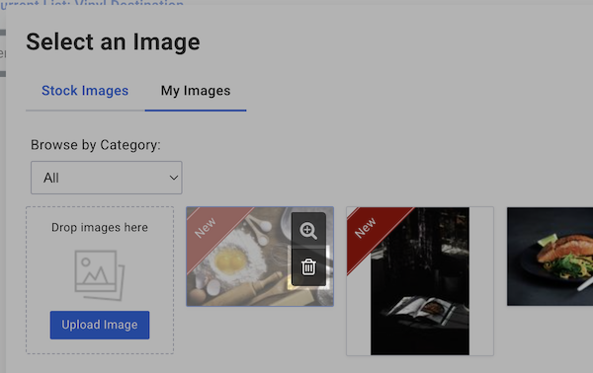The height and width of the screenshot is (373, 593).
Task: Click the 'Drop images here' text
Action: click(100, 227)
